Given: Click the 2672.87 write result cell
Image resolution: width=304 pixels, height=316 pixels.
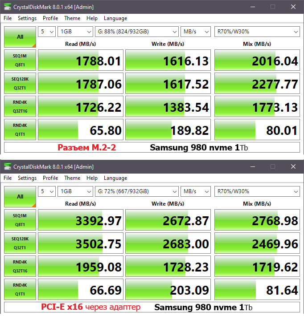Looking at the screenshot, I should 168,220.
